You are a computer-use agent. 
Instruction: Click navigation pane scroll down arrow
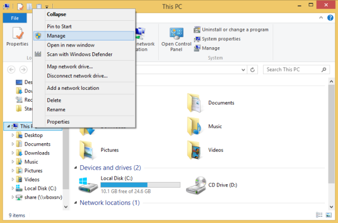pos(66,207)
